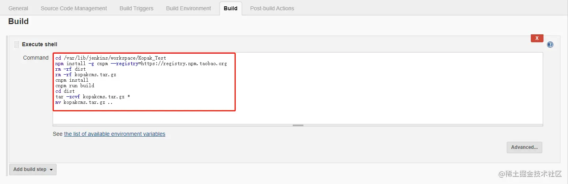Click the blue help question mark icon
Screen dimensions: 568x184
550,45
